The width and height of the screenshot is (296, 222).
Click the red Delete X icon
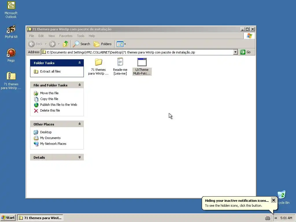pos(36,111)
